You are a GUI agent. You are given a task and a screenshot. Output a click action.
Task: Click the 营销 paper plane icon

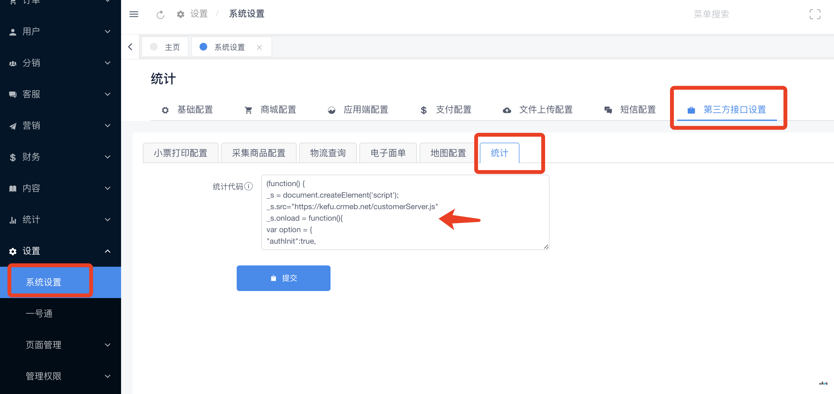pyautogui.click(x=12, y=126)
